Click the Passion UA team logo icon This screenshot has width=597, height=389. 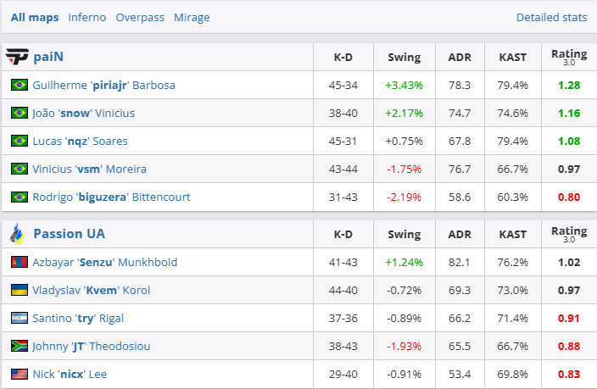tap(17, 233)
